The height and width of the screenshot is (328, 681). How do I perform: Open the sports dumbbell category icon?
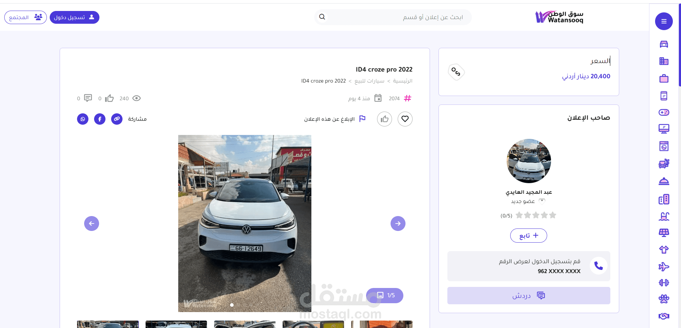pyautogui.click(x=664, y=283)
